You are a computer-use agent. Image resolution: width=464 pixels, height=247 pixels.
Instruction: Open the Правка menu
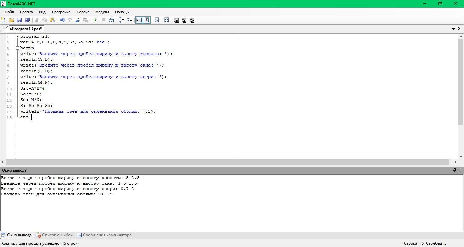click(26, 12)
